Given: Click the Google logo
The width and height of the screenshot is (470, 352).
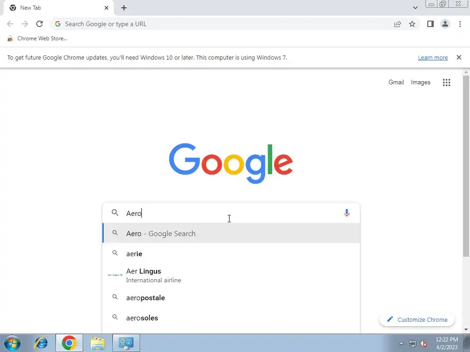Looking at the screenshot, I should [x=231, y=163].
